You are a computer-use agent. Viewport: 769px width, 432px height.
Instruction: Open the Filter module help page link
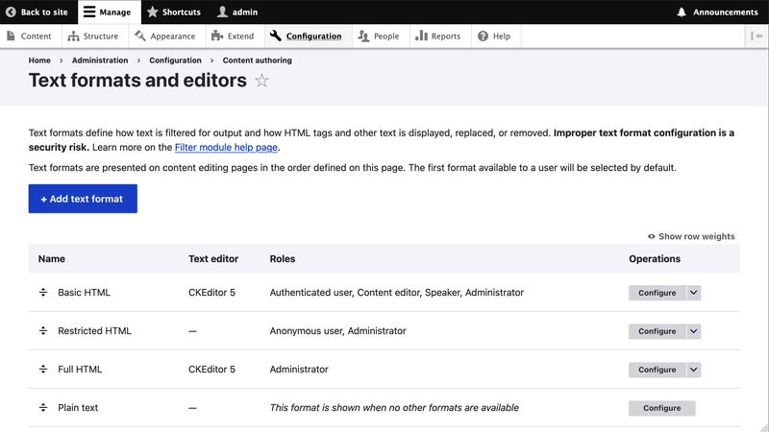(226, 148)
